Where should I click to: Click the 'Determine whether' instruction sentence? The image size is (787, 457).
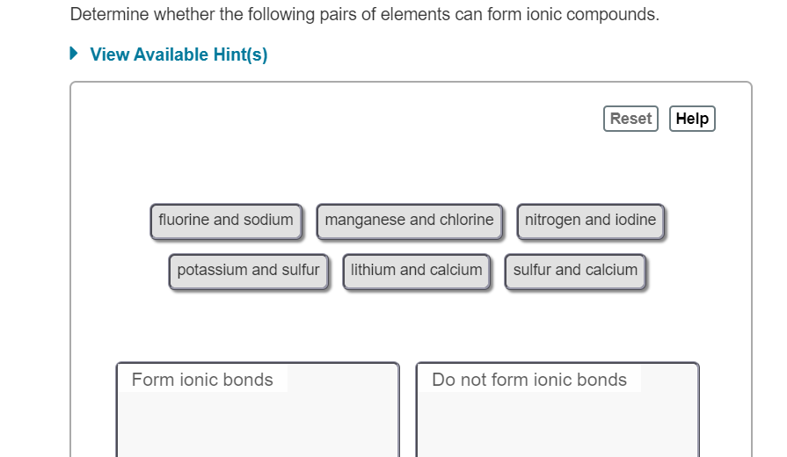tap(364, 15)
